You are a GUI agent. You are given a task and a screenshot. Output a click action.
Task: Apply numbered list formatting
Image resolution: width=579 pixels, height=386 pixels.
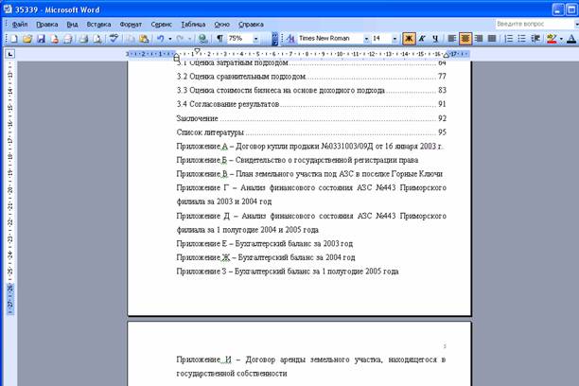click(508, 39)
